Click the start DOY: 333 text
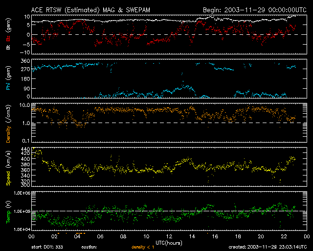This screenshot has height=251, width=313. coord(47,248)
